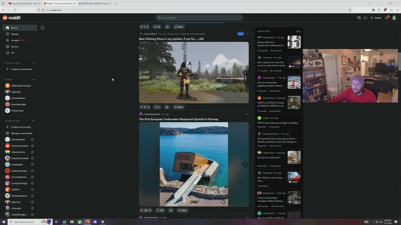
Task: Favorite r/Apexrollouts with star
Action: pyautogui.click(x=32, y=152)
